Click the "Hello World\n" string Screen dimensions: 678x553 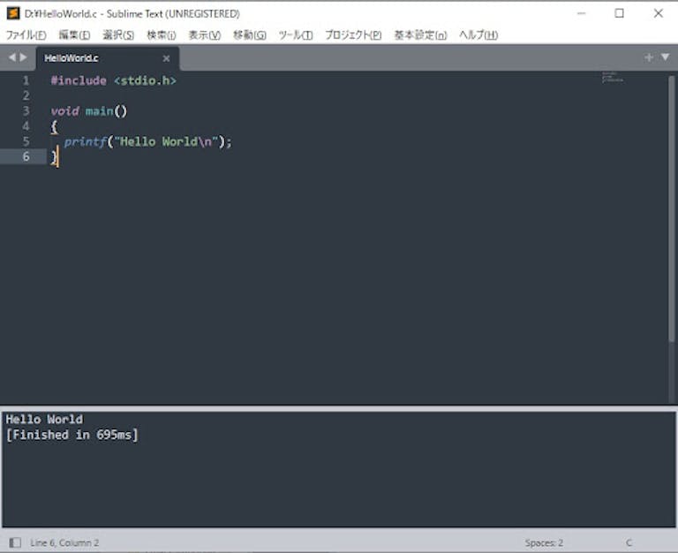pos(166,141)
